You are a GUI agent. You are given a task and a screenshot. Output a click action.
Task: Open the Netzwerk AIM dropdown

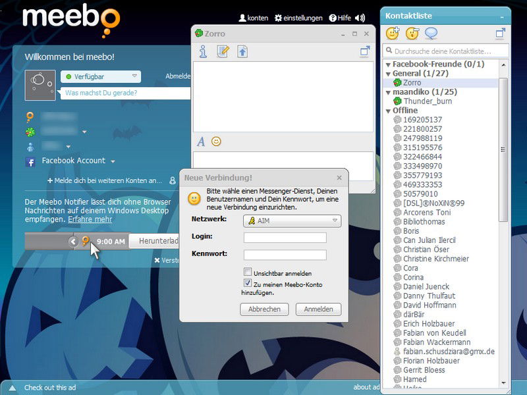292,221
